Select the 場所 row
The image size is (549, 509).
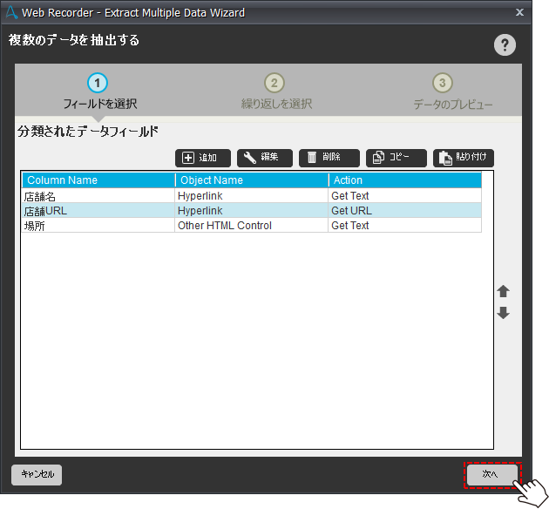[251, 226]
